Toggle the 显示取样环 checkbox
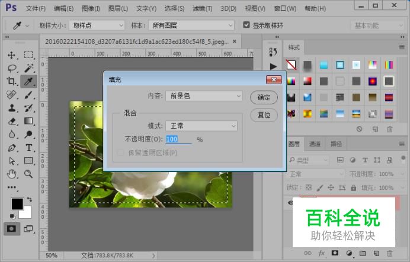The height and width of the screenshot is (262, 410). click(246, 25)
